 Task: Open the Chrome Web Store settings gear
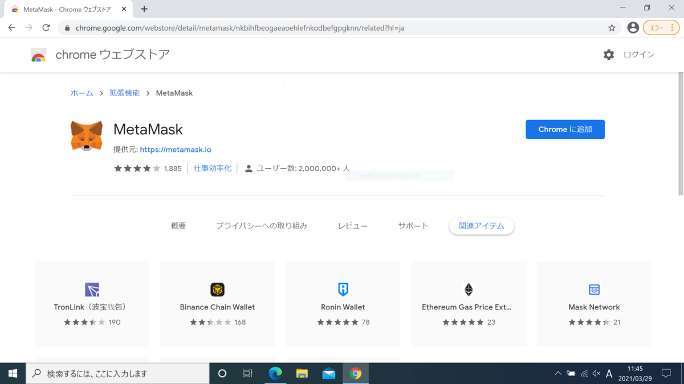[609, 55]
